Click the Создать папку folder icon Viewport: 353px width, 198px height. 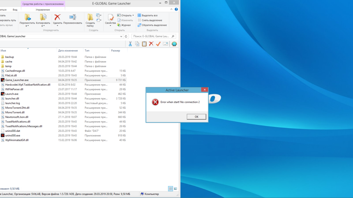(90, 18)
